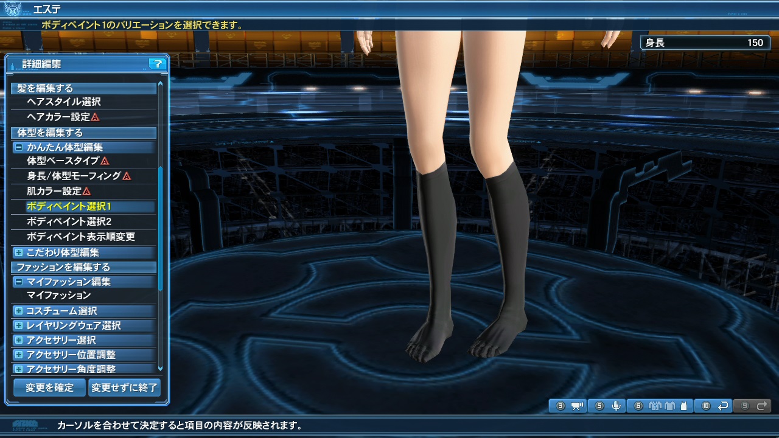
Task: Click the 髪を編集する header
Action: [83, 88]
